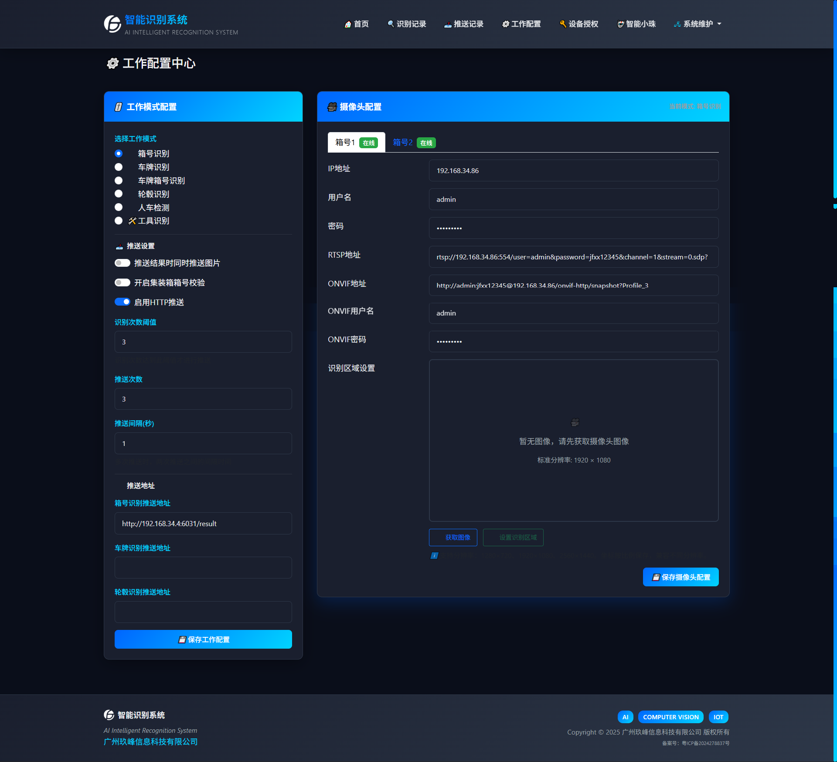The height and width of the screenshot is (762, 837).
Task: Click the magnifier icon beside 识别记录
Action: tap(391, 24)
